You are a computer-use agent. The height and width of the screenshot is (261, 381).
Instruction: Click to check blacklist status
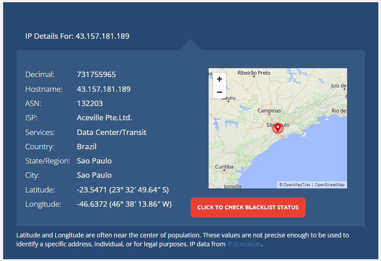point(248,208)
